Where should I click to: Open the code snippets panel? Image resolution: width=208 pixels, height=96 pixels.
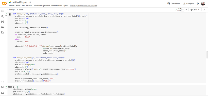[3, 82]
